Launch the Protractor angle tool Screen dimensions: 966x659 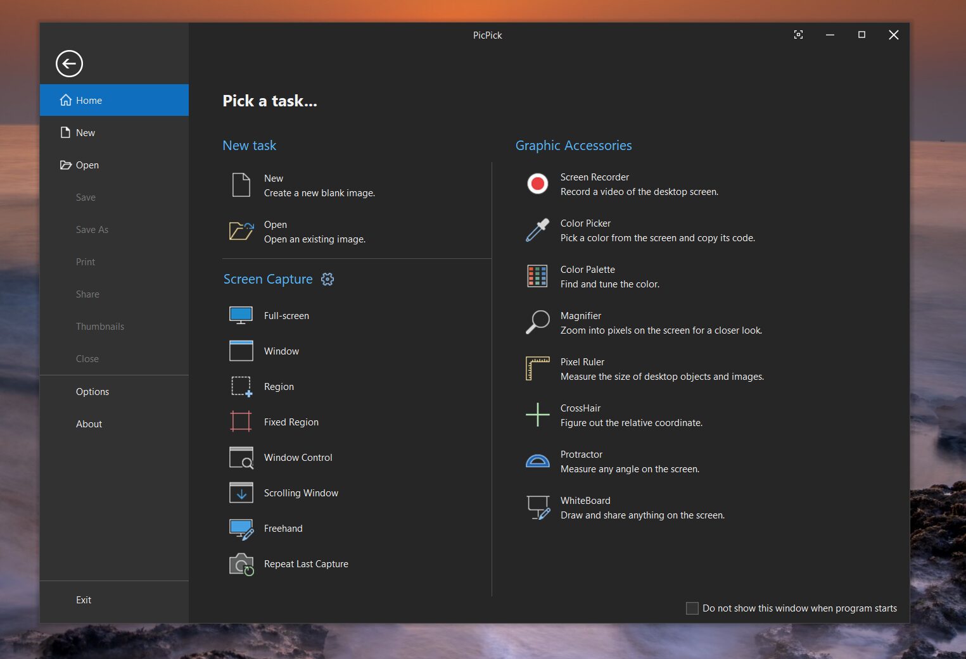(537, 461)
